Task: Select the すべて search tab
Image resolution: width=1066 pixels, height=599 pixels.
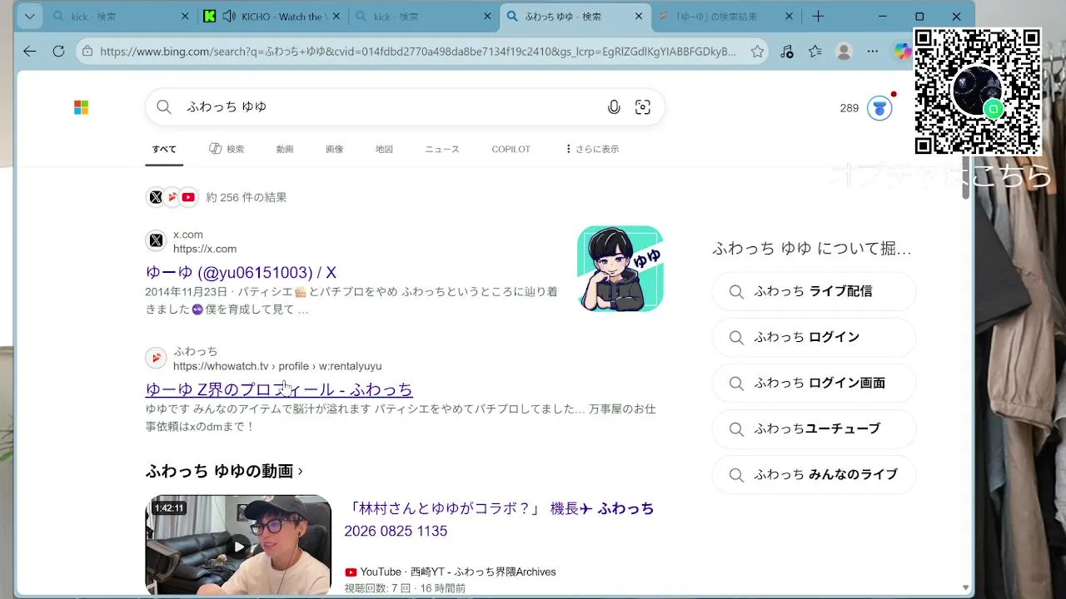Action: [x=164, y=149]
